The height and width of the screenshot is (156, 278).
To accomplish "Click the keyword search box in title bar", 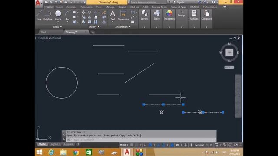I will 148,2.
